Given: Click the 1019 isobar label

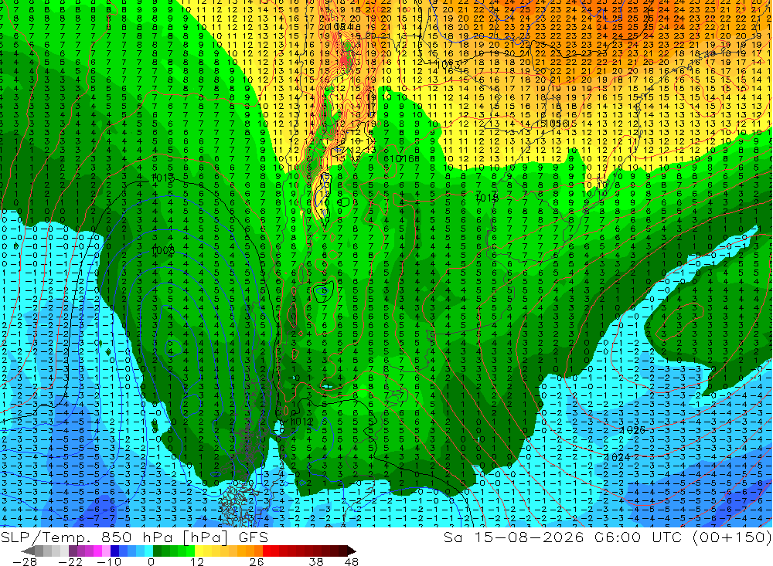Looking at the screenshot, I should click(x=486, y=198).
